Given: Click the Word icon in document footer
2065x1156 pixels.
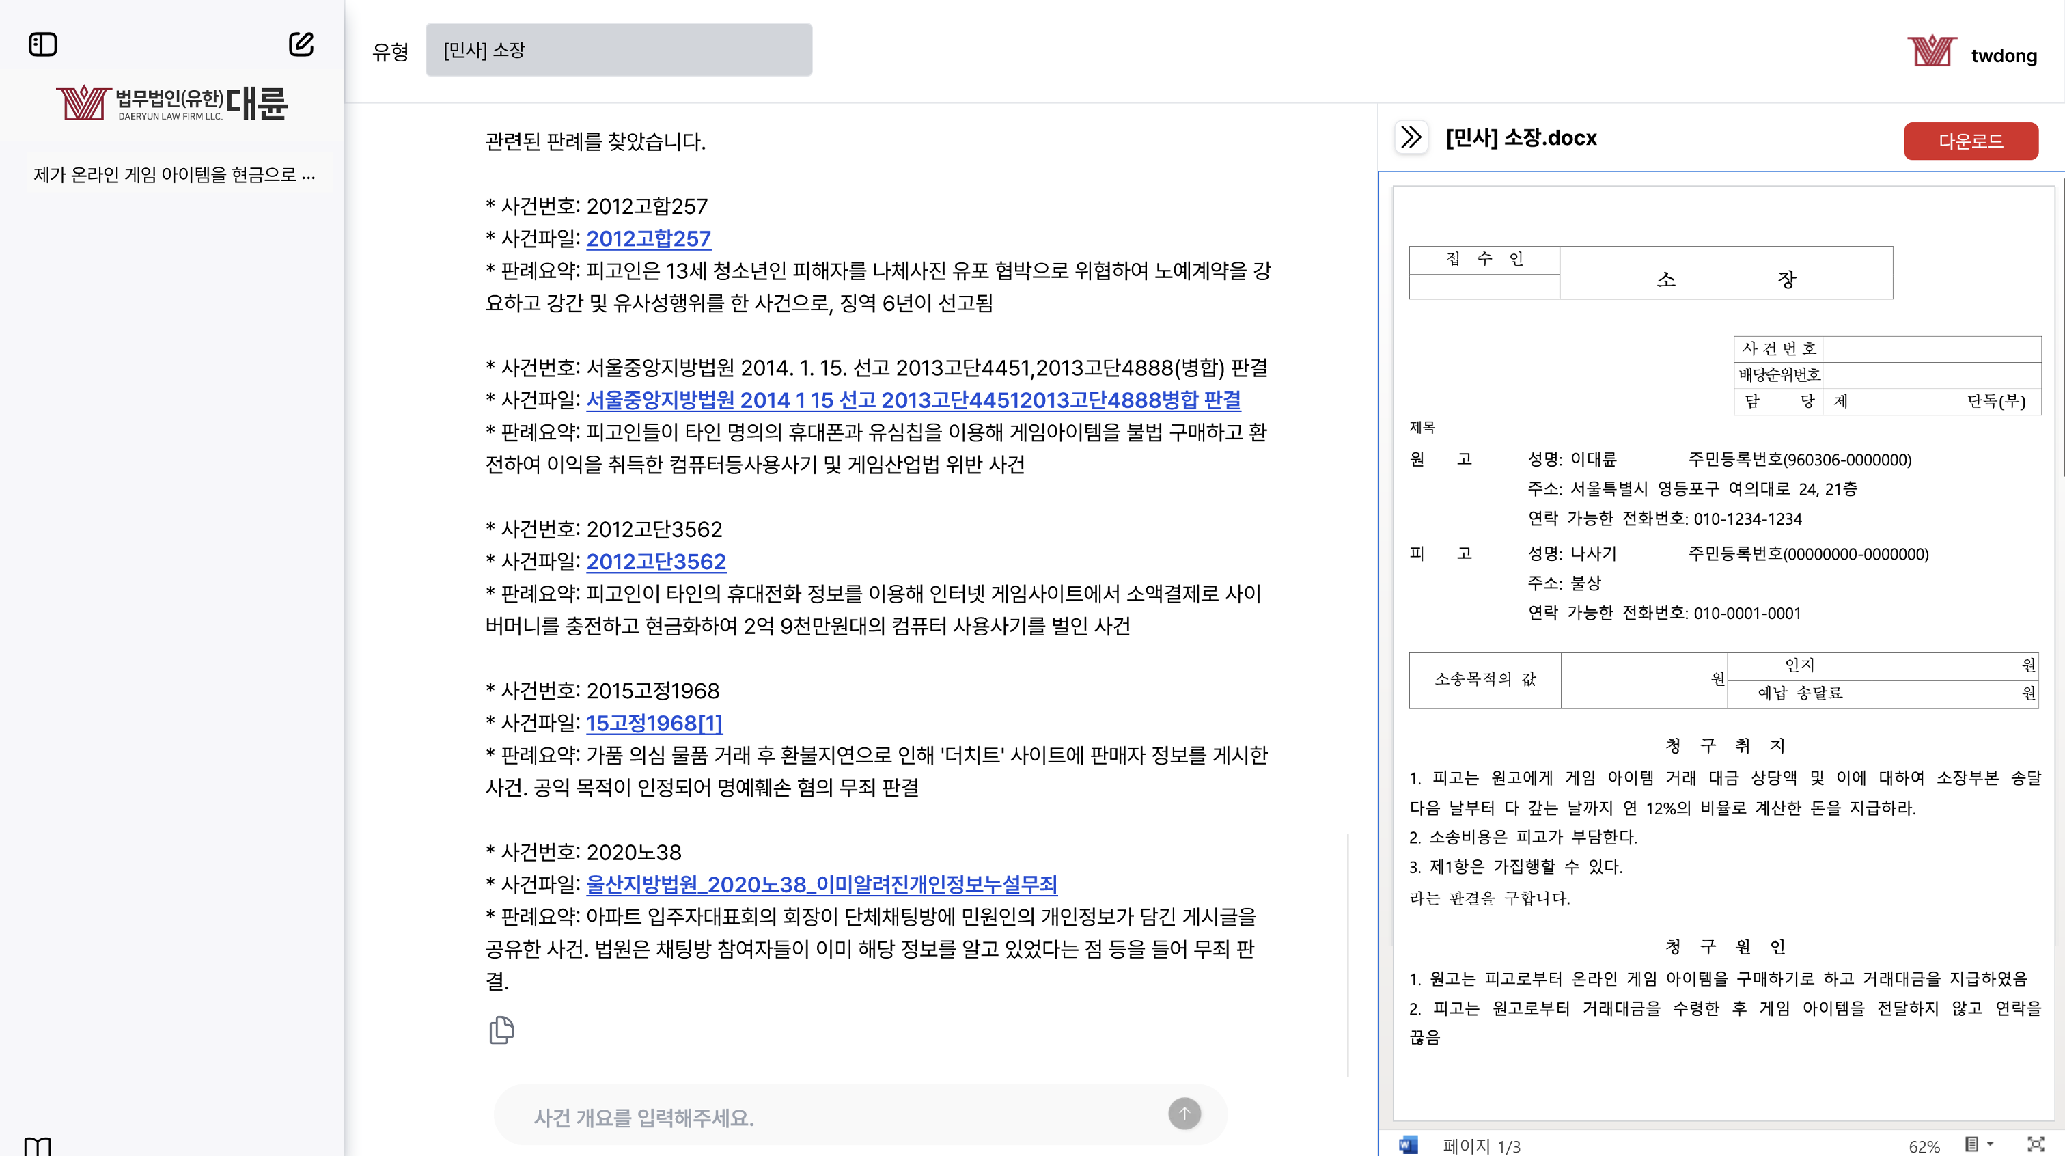Looking at the screenshot, I should click(x=1408, y=1145).
